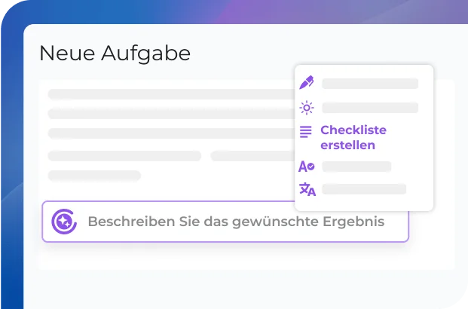Click the translate icon in the popup menu
Screen dimensions: 468x309
(x=307, y=189)
